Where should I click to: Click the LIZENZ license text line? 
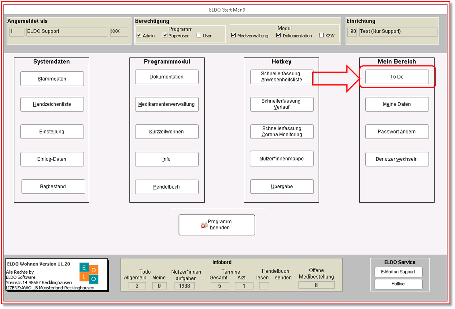(x=50, y=288)
